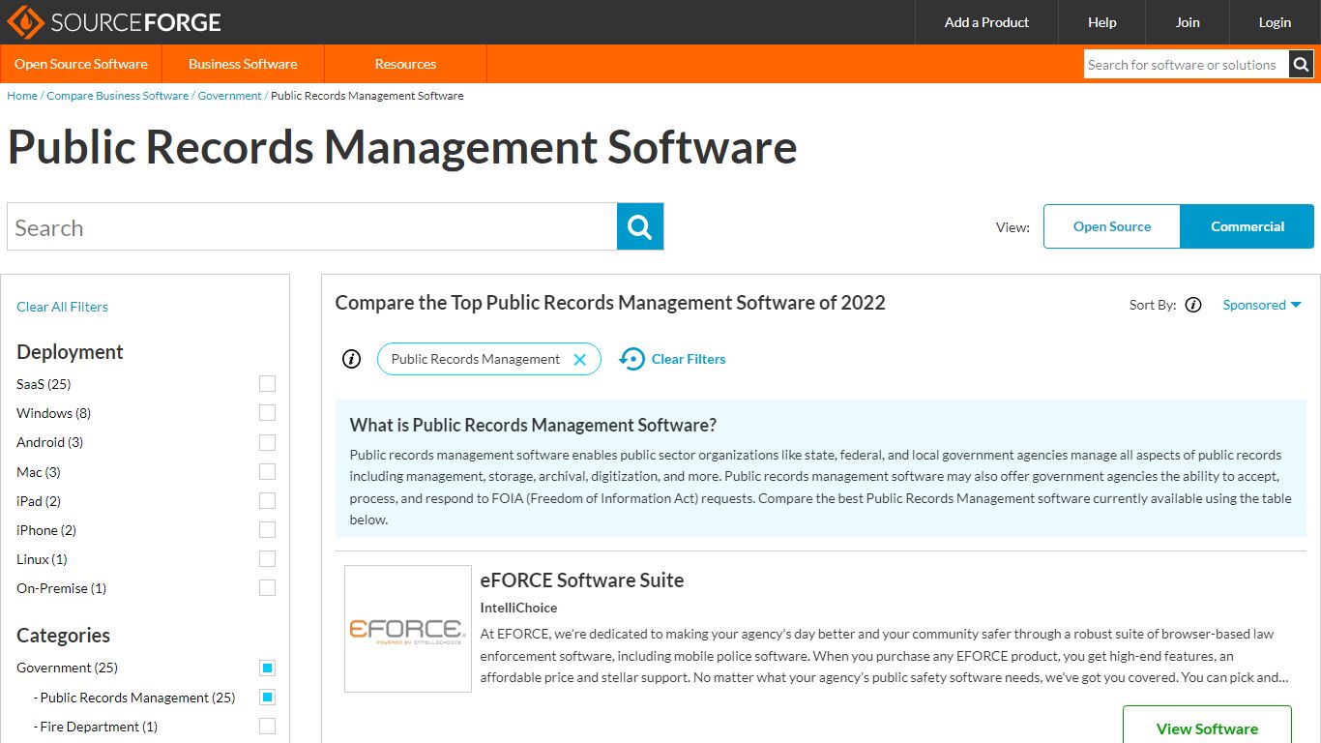This screenshot has width=1321, height=743.
Task: Check the Mac deployment checkbox
Action: 267,472
